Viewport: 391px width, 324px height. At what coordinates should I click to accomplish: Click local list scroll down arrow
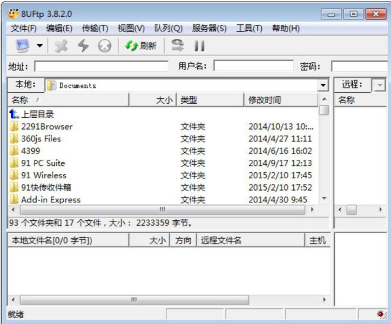click(x=324, y=199)
